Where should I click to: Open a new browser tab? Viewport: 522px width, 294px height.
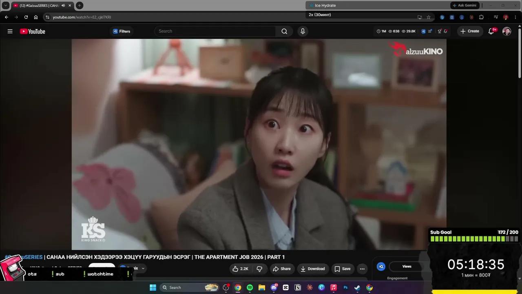(80, 5)
